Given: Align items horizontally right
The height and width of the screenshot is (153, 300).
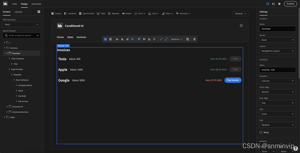Looking at the screenshot, I should click(127, 39).
